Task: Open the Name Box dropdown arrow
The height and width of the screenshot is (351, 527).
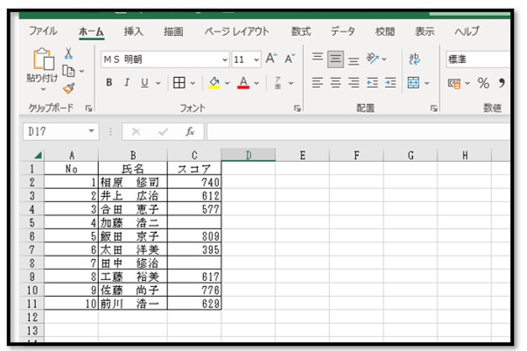Action: (91, 131)
